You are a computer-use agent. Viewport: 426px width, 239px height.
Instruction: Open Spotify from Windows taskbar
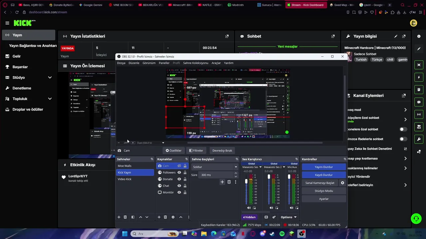(282, 234)
